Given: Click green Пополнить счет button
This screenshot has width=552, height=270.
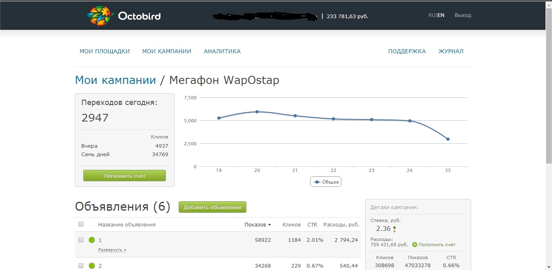Looking at the screenshot, I should pos(125,176).
